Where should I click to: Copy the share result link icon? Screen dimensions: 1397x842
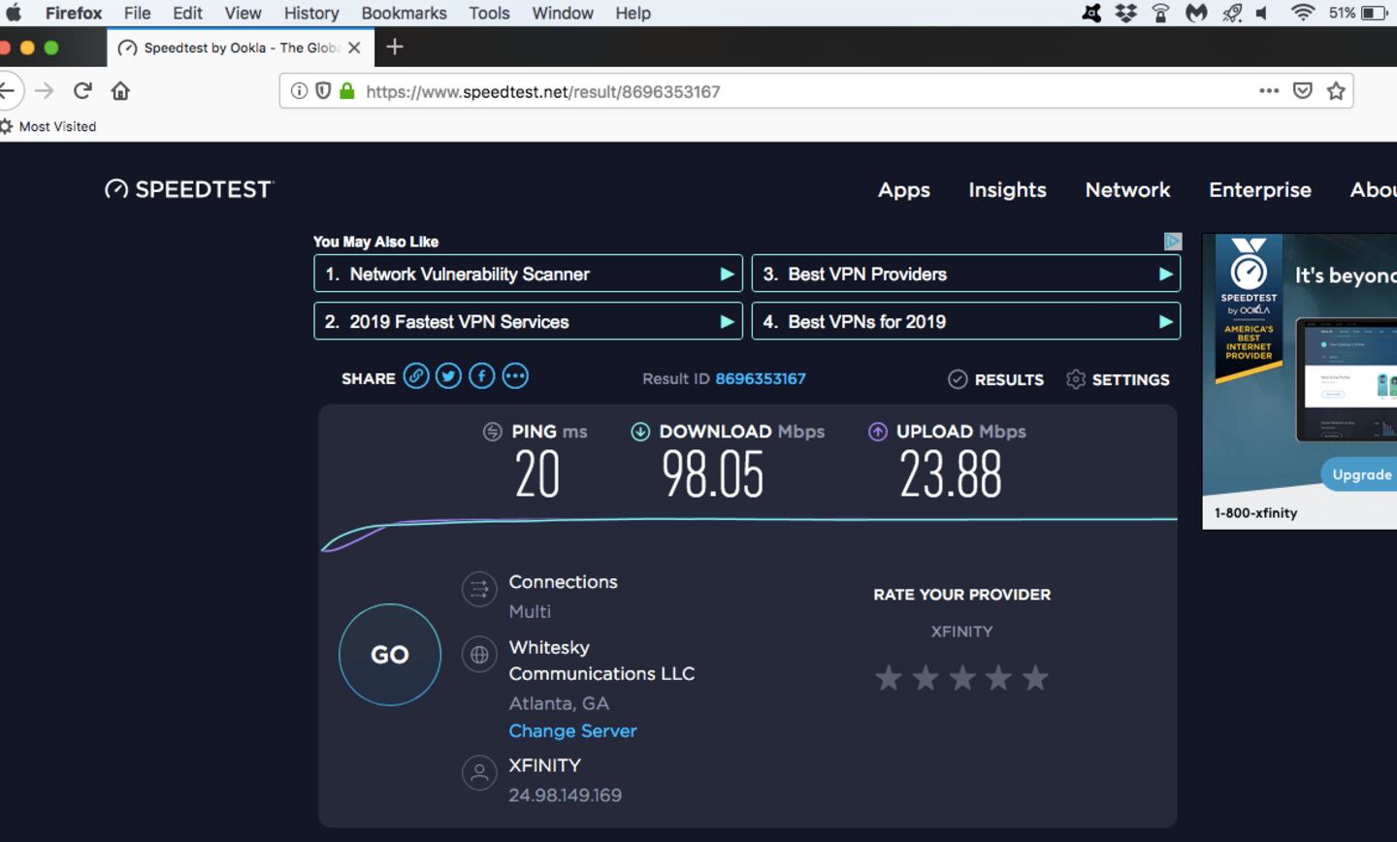(416, 376)
